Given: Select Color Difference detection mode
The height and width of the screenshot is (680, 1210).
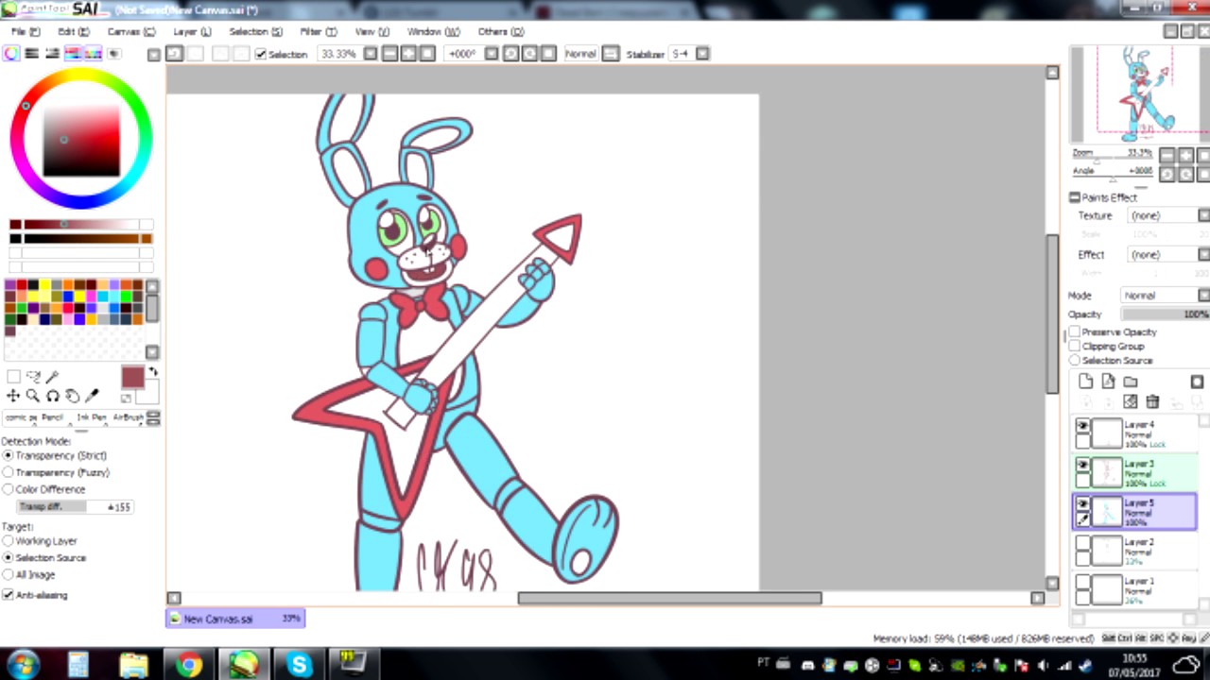Looking at the screenshot, I should (9, 489).
